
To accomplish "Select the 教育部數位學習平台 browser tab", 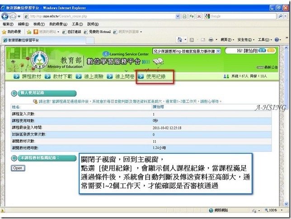I will 44,40.
